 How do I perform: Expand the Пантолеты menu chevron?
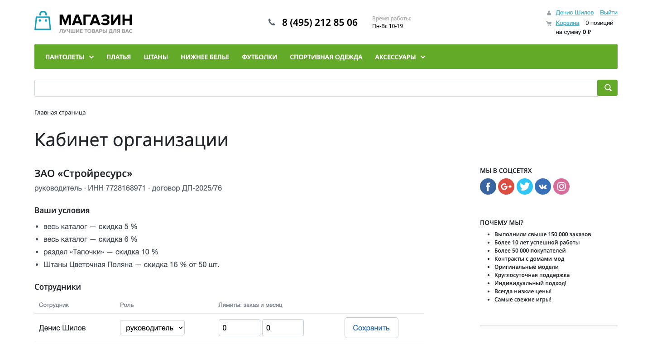pyautogui.click(x=91, y=57)
